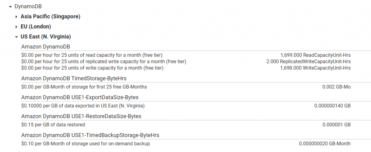
Task: Select the replicated write capacity free tier line
Action: pyautogui.click(x=104, y=62)
